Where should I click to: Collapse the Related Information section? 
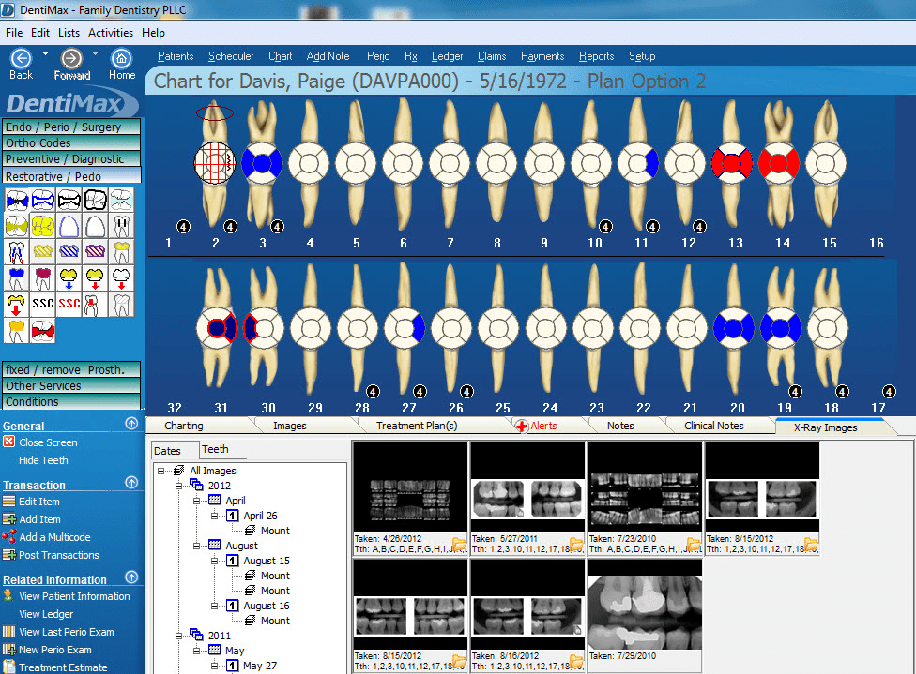131,577
